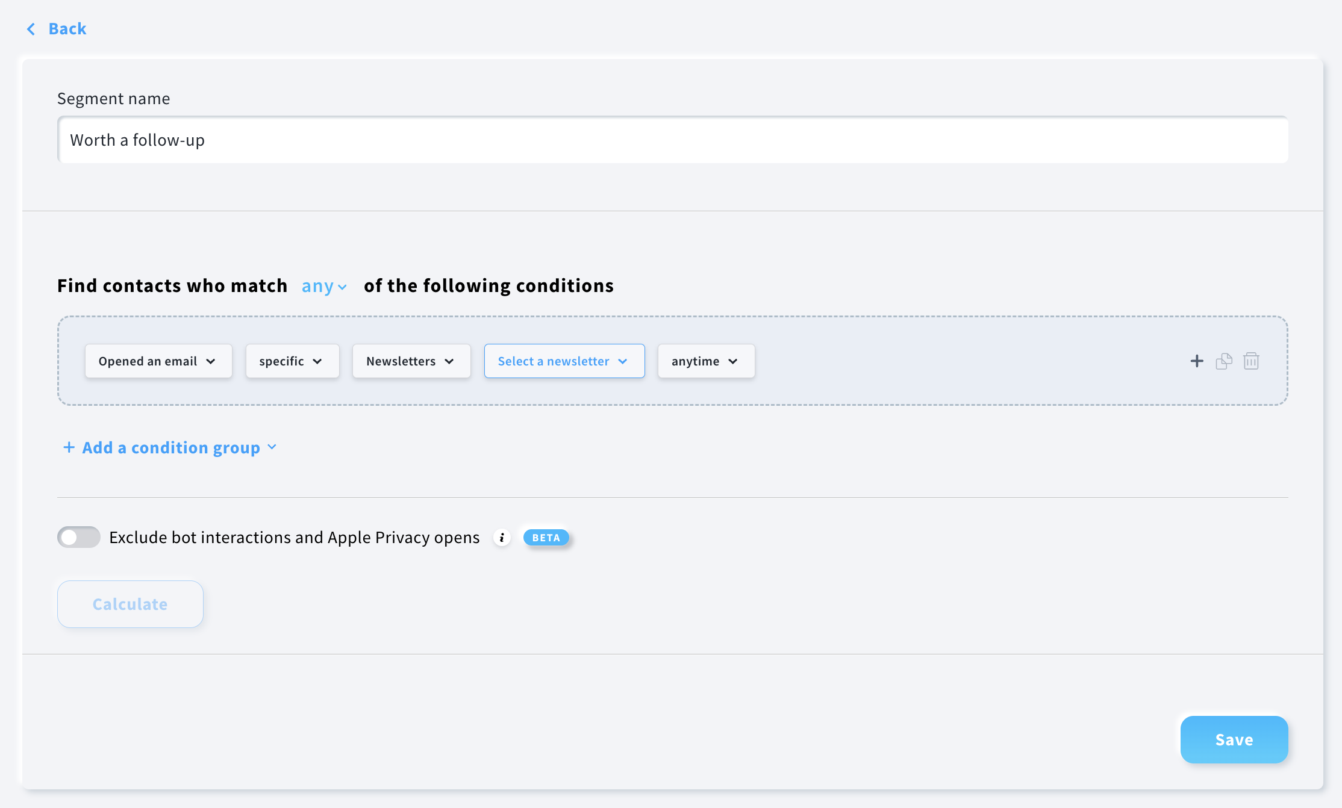Image resolution: width=1342 pixels, height=808 pixels.
Task: Click the Save button
Action: click(x=1234, y=739)
